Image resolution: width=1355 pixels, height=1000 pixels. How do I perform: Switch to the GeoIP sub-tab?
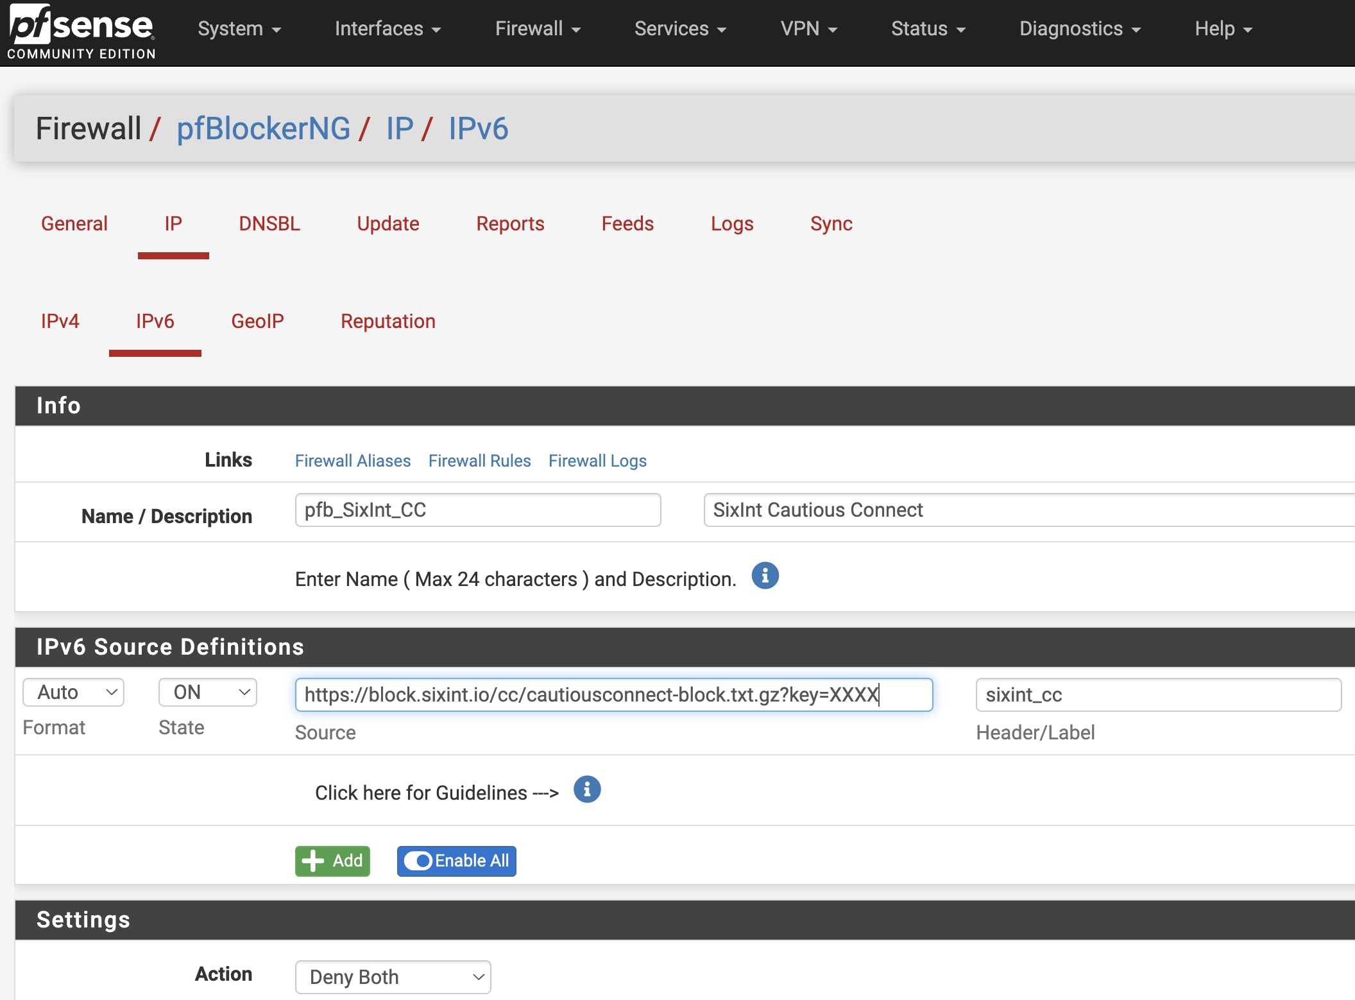pos(257,321)
